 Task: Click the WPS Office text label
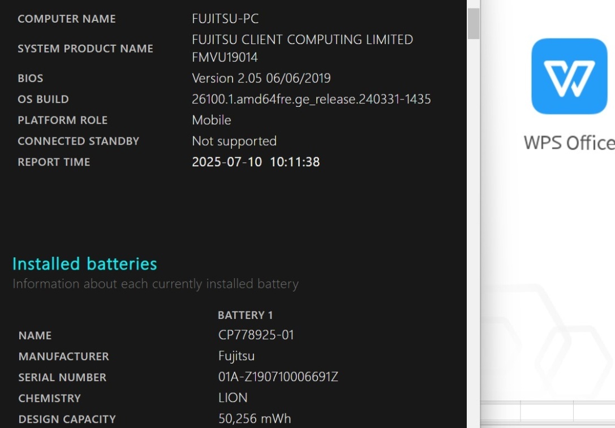coord(569,142)
